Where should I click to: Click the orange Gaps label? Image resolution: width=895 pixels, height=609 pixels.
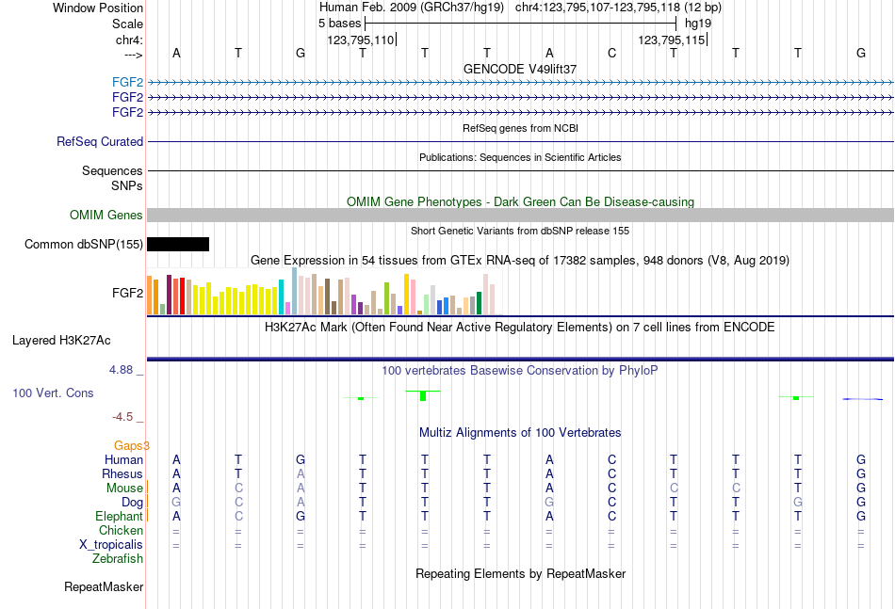(131, 445)
